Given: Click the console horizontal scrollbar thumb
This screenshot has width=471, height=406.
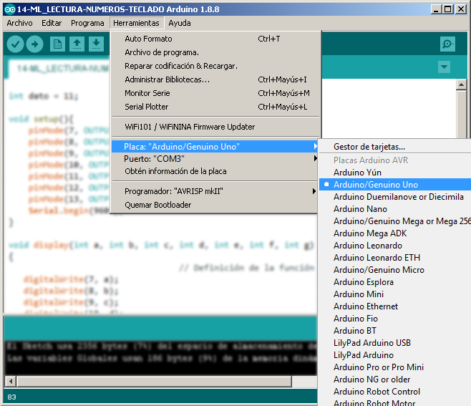Looking at the screenshot, I should (154, 382).
